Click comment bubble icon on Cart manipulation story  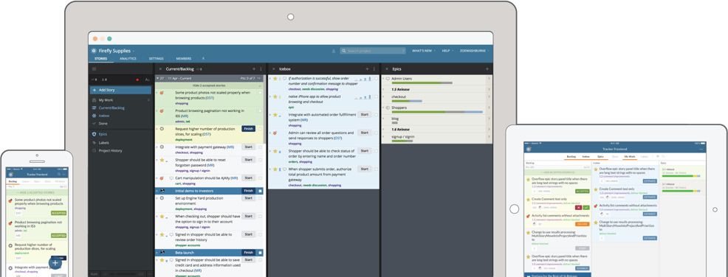pos(171,178)
